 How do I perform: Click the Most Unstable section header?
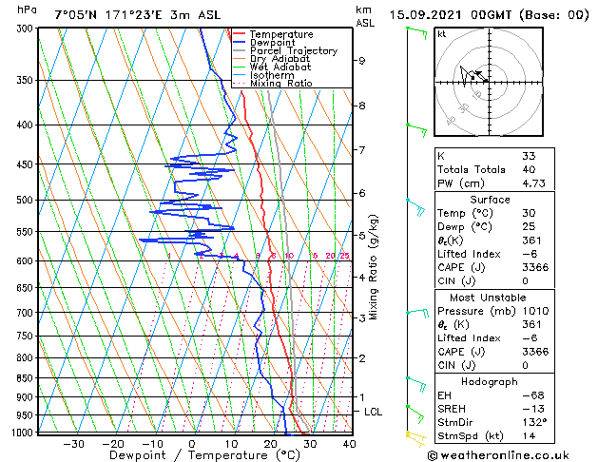click(488, 298)
